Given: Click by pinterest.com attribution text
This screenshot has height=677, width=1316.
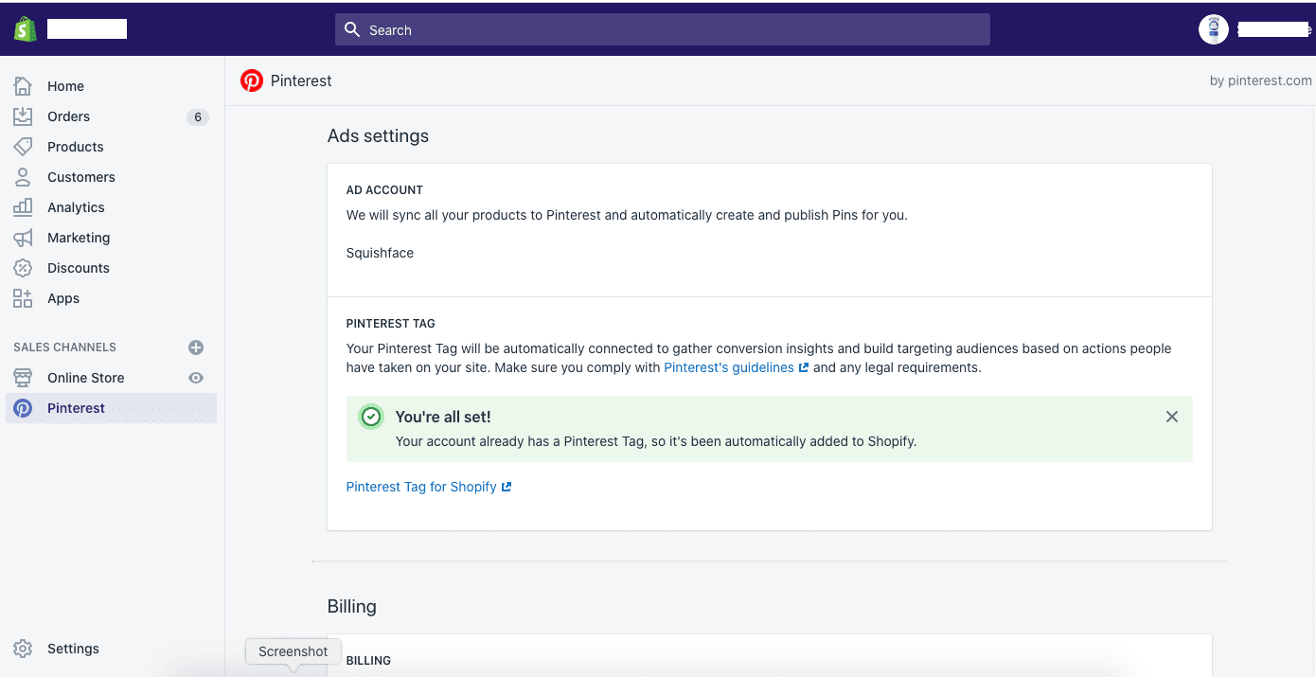Looking at the screenshot, I should 1260,81.
